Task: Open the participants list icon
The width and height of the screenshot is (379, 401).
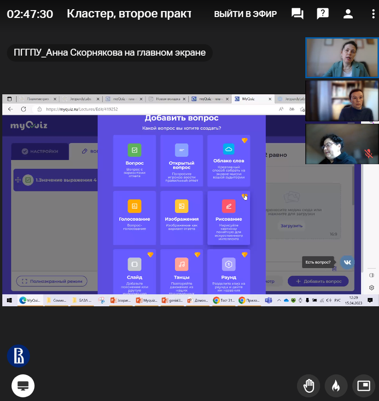Action: (x=348, y=14)
